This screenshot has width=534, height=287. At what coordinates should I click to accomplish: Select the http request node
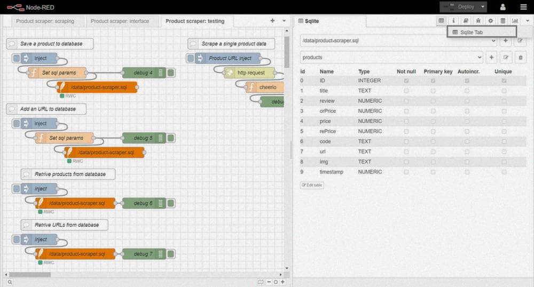click(x=249, y=73)
